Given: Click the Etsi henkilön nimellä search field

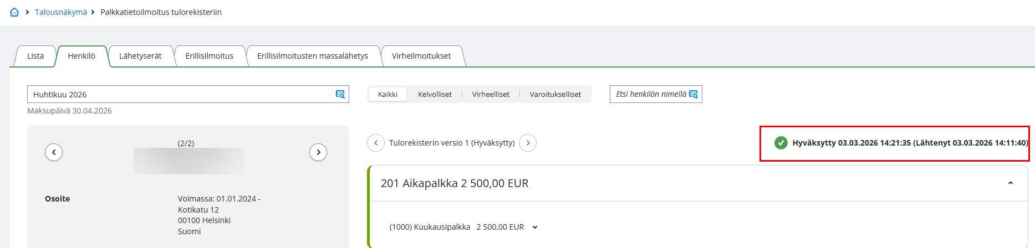Looking at the screenshot, I should pyautogui.click(x=650, y=94).
